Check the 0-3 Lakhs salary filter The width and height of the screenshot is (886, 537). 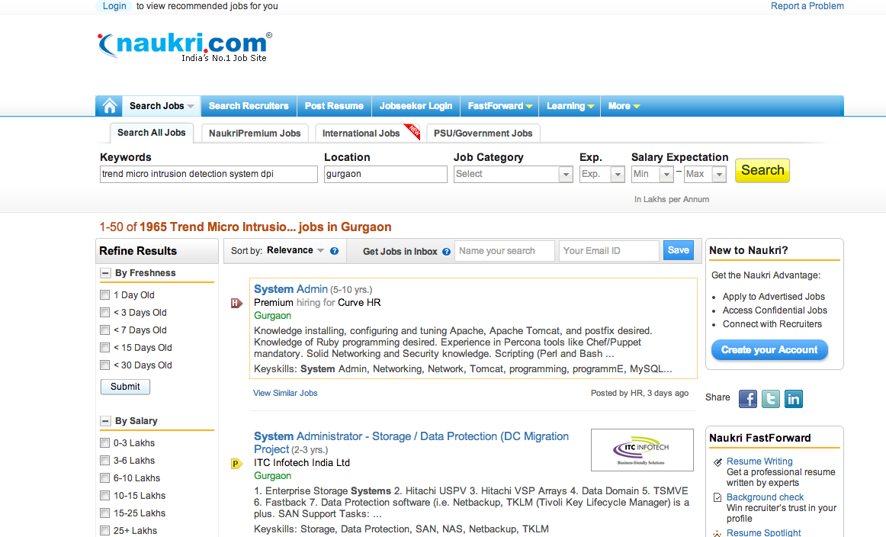104,442
